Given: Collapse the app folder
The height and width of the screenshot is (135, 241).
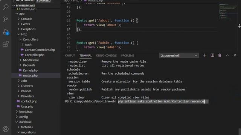Looking at the screenshot, I should coord(22,14).
